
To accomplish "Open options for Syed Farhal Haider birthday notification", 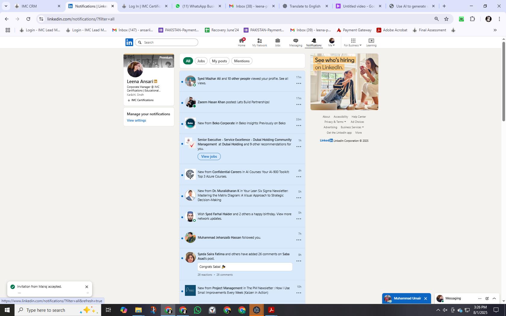I will click(x=299, y=219).
